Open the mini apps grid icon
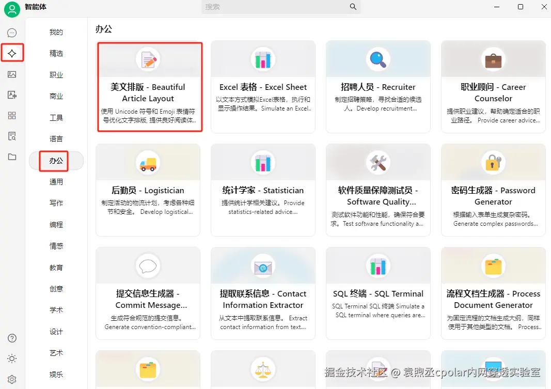The width and height of the screenshot is (551, 389). tap(12, 116)
